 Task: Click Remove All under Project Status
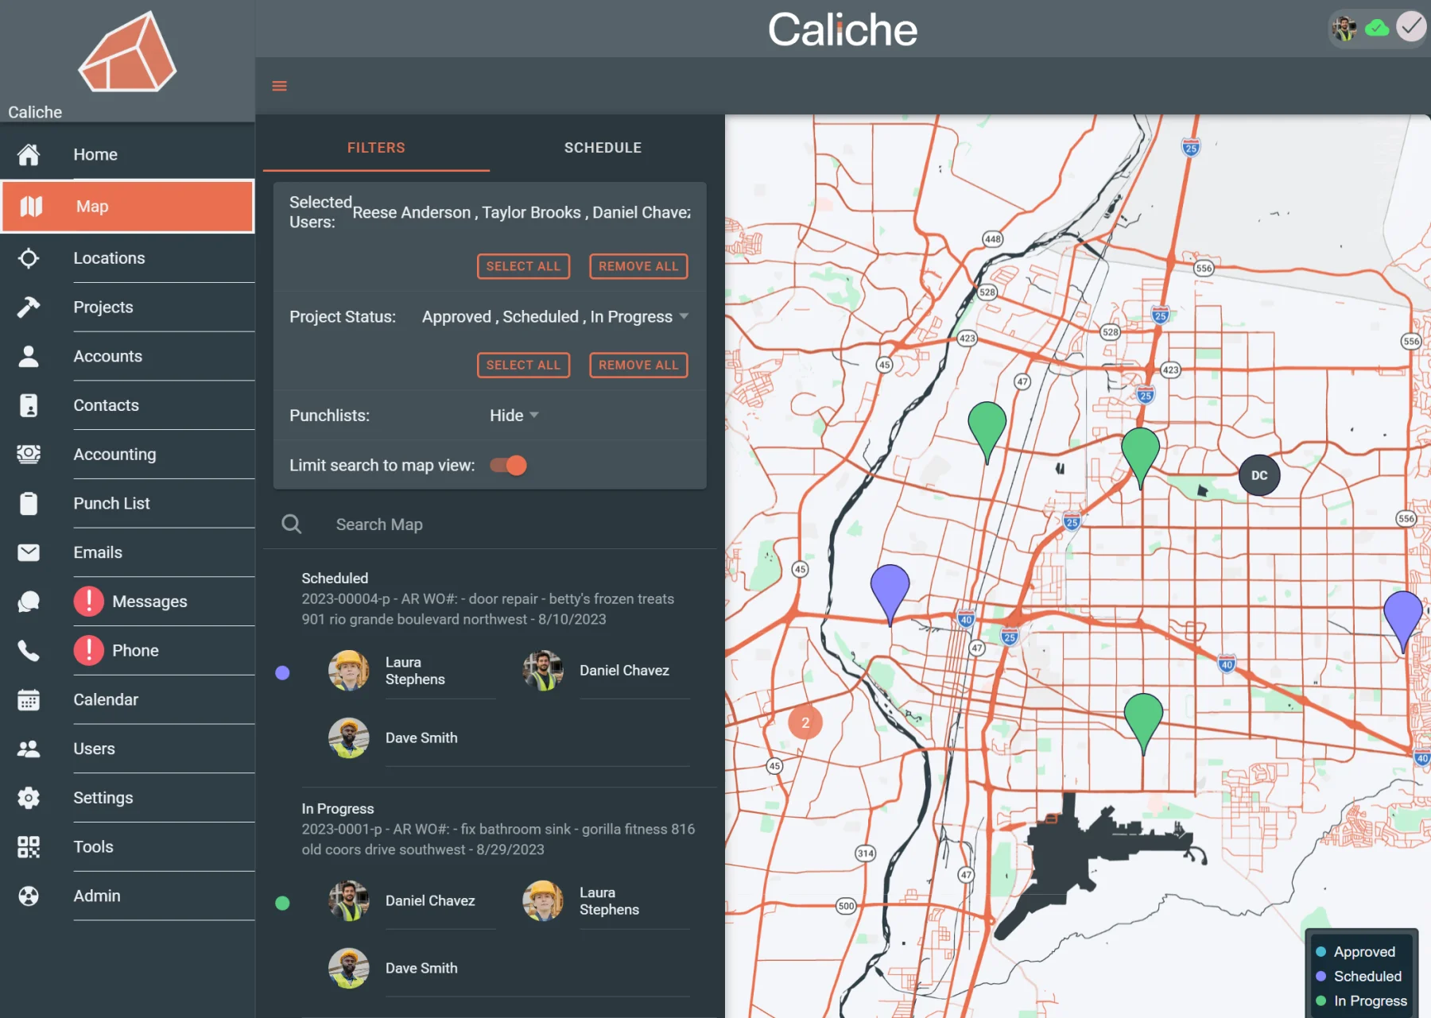638,365
